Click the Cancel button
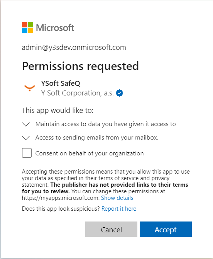 111,229
